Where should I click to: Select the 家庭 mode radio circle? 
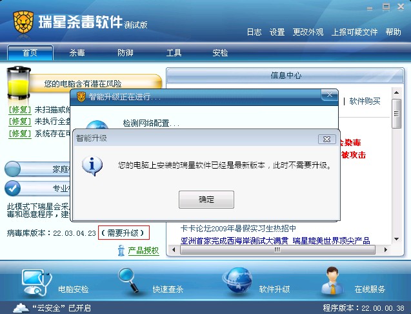[x=12, y=169]
